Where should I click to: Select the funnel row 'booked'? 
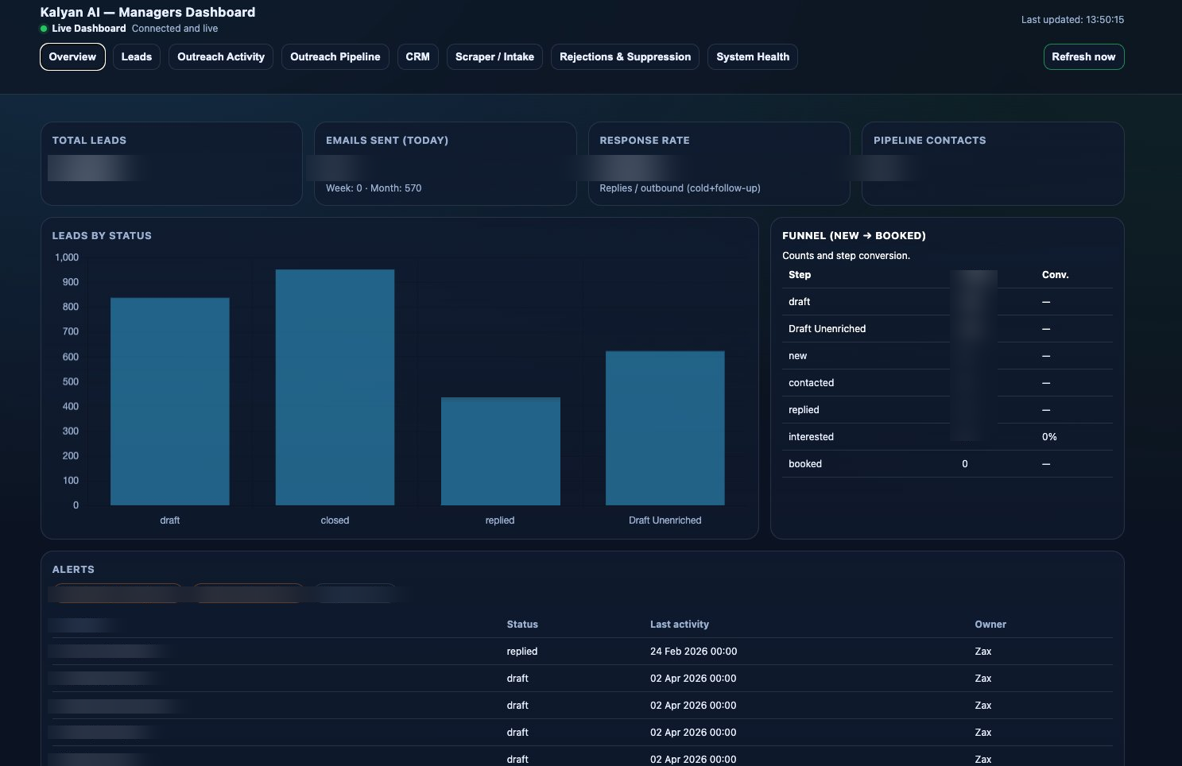pyautogui.click(x=948, y=464)
